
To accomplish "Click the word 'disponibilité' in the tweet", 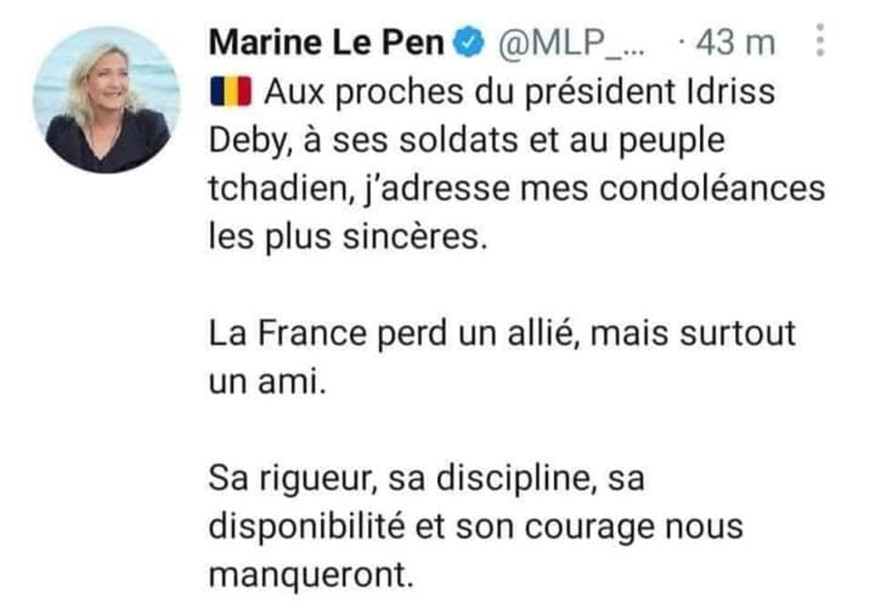I will 306,527.
